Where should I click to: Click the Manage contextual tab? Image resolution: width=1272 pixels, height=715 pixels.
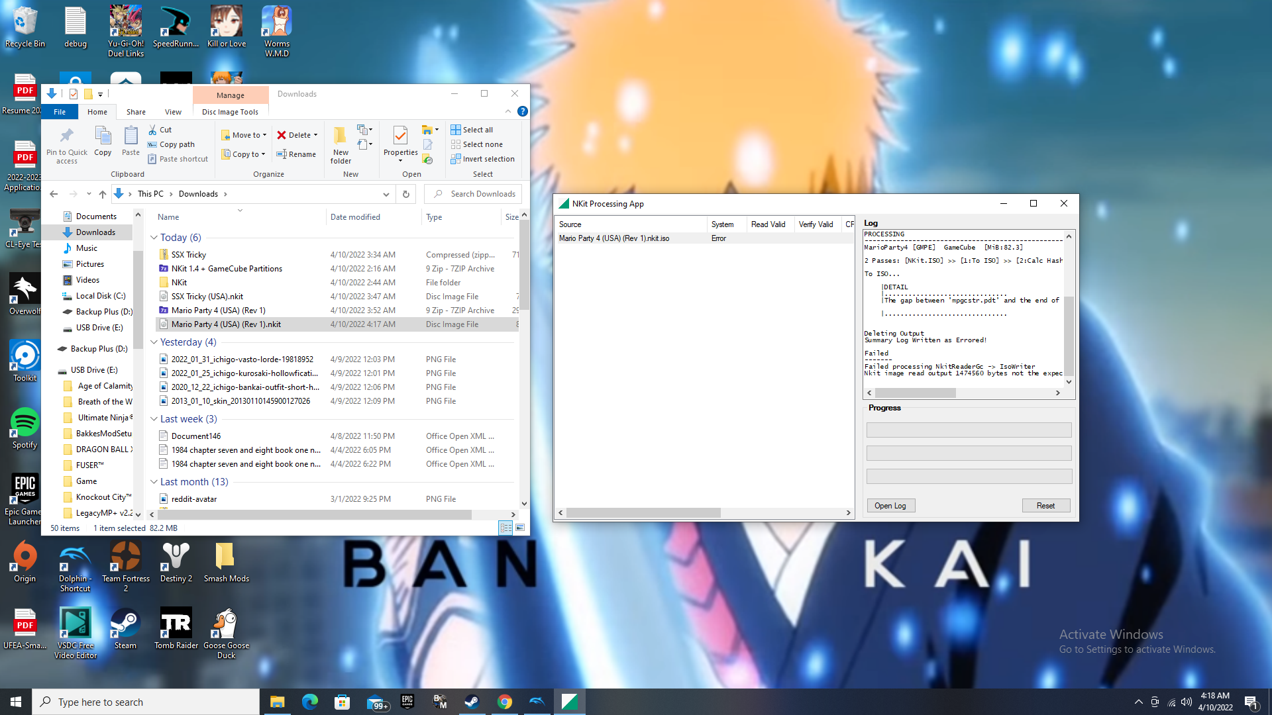[x=231, y=95]
